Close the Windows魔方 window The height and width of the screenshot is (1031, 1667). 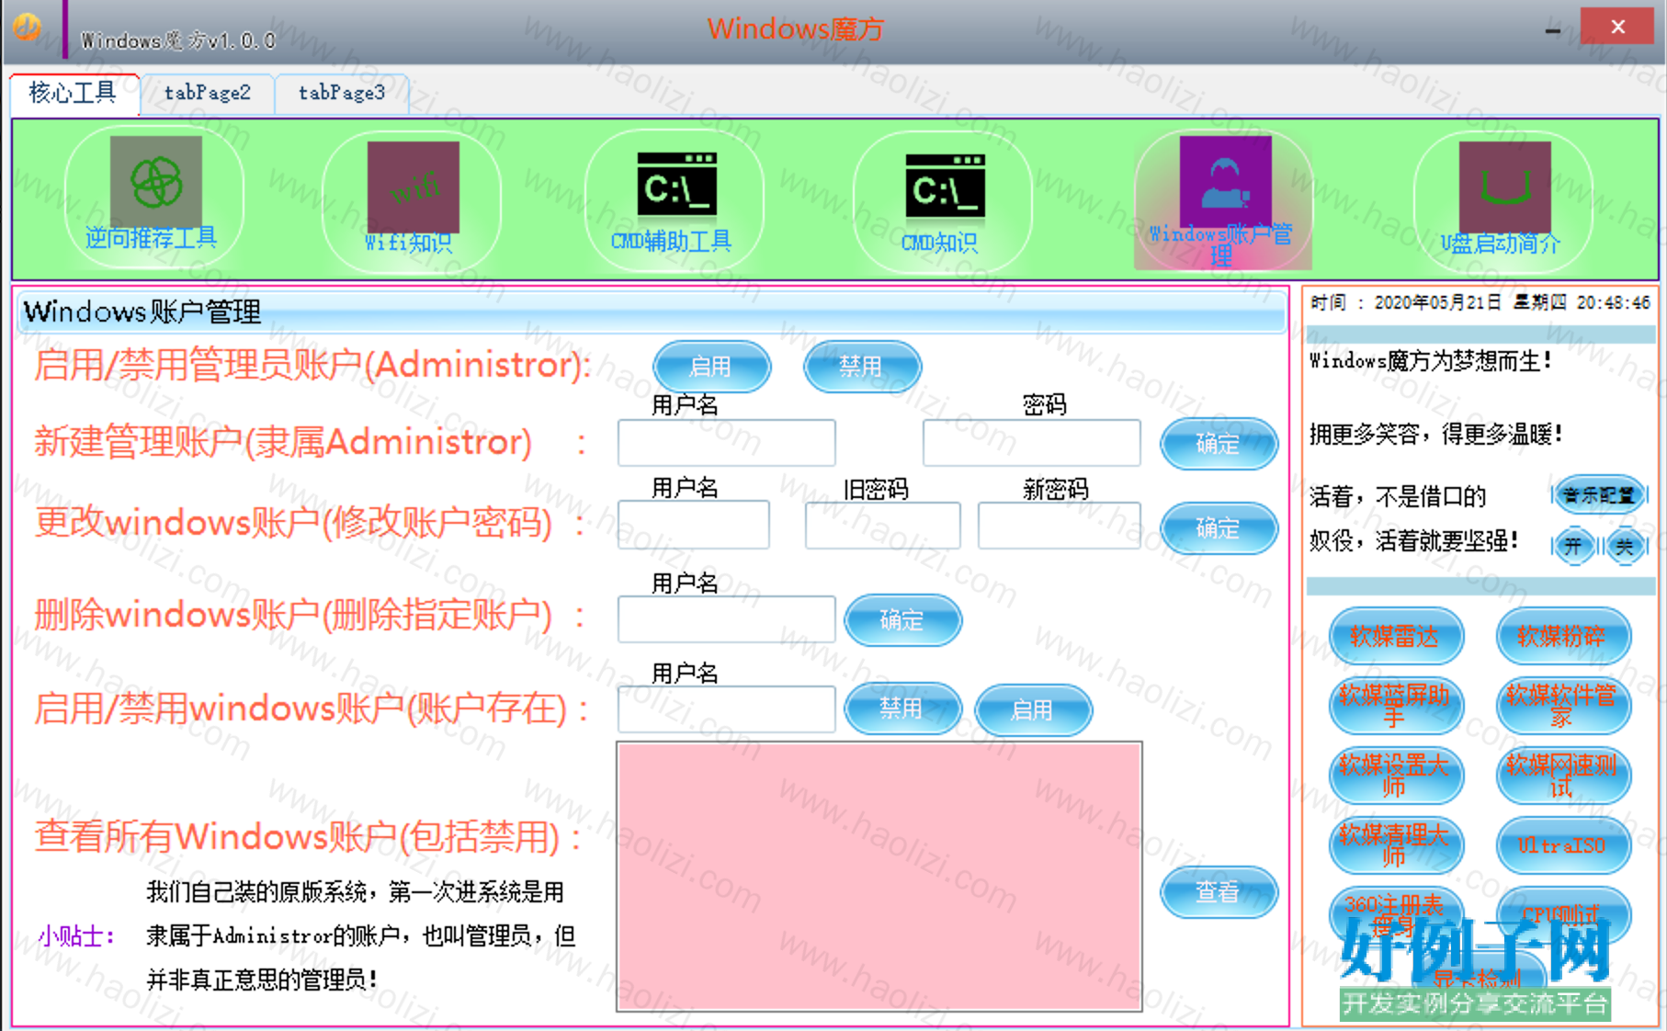tap(1618, 27)
